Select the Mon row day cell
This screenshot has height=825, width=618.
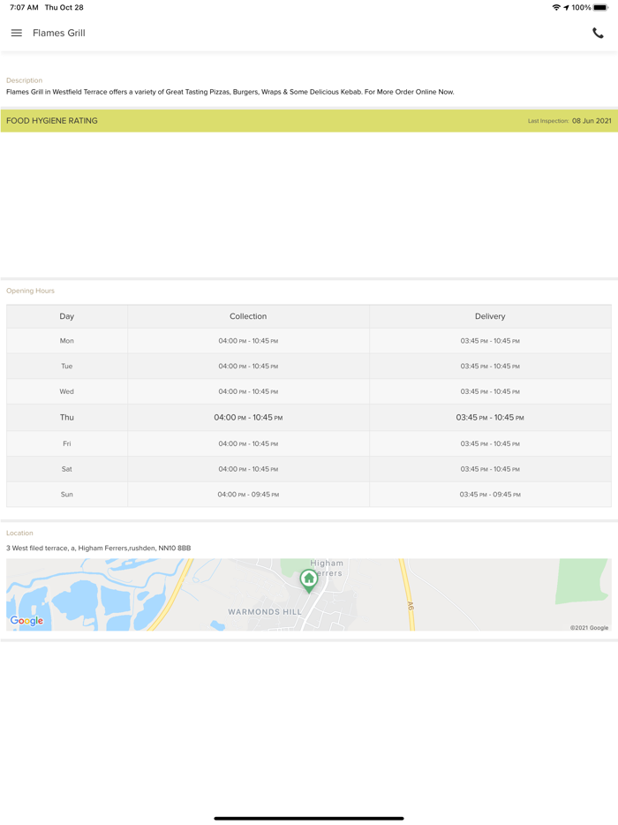(x=67, y=341)
